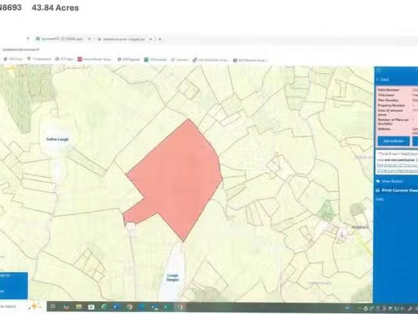Image resolution: width=418 pixels, height=314 pixels.
Task: Open the Help link in side panel
Action: [x=379, y=199]
